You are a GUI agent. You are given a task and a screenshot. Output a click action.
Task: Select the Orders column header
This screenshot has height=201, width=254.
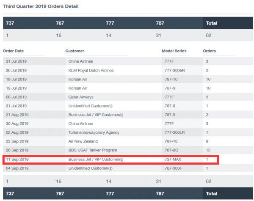[209, 51]
